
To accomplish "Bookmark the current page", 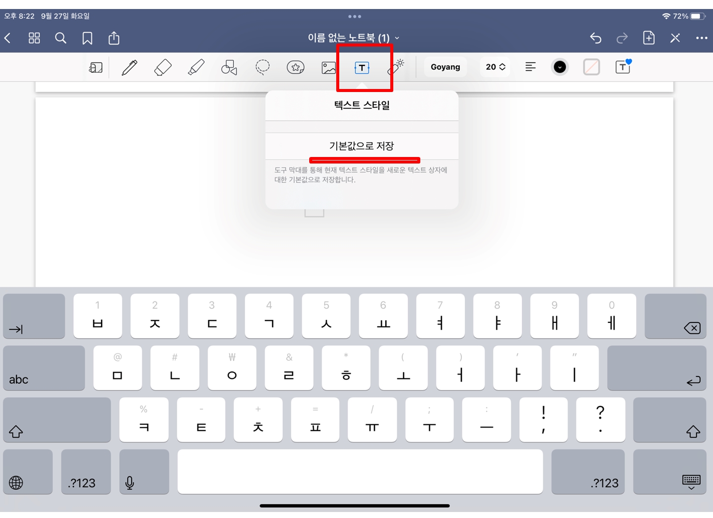I will click(87, 38).
